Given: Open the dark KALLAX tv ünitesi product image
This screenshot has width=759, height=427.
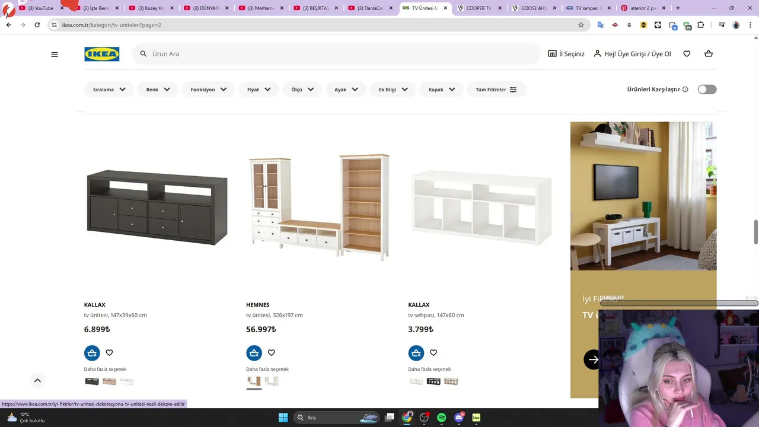Looking at the screenshot, I should point(157,208).
